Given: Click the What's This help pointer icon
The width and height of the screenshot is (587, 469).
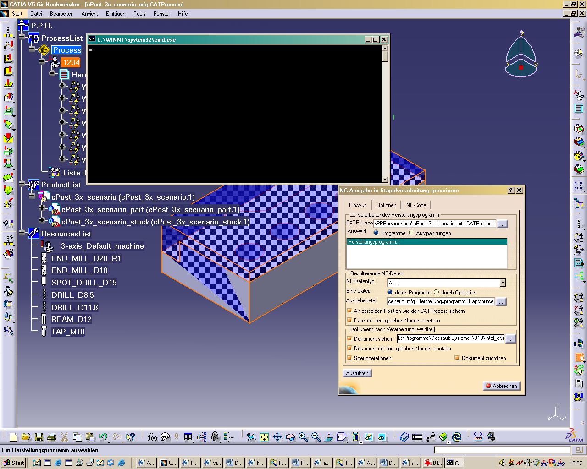Looking at the screenshot, I should (x=131, y=437).
